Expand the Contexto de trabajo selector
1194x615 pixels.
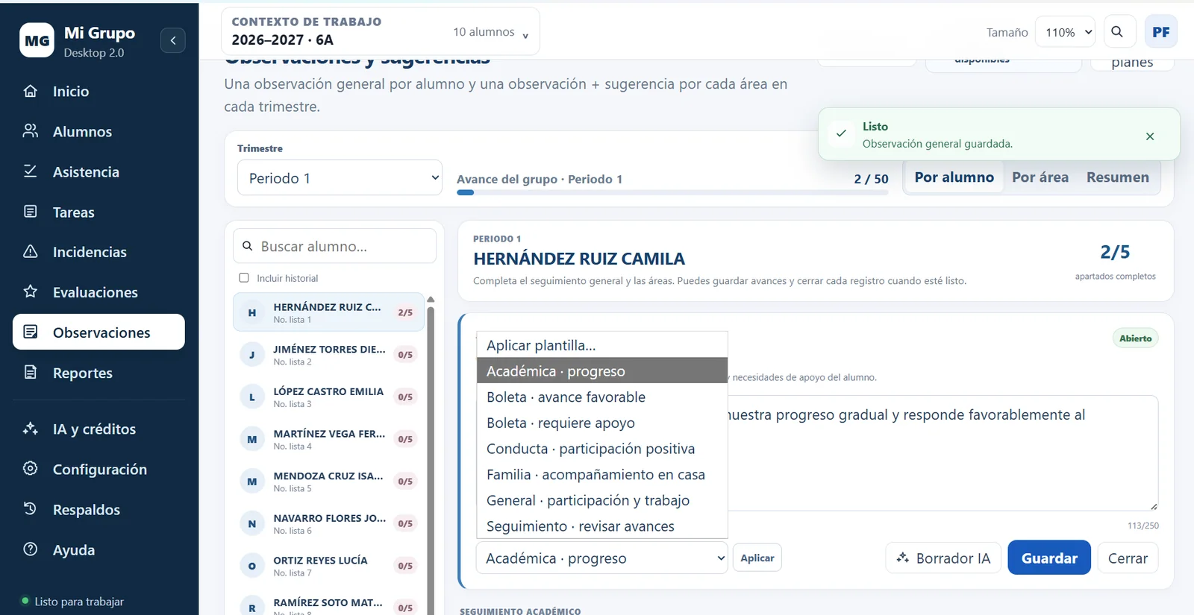pos(381,31)
